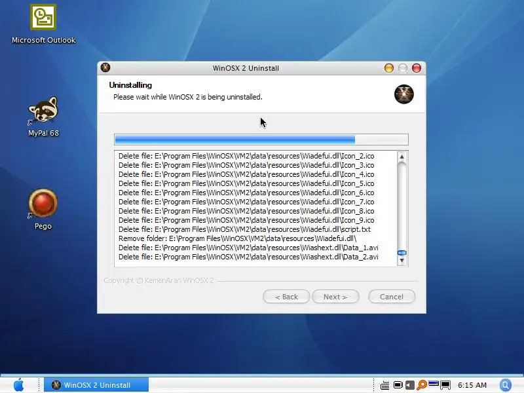
Task: Click the grey disabled zoom window button
Action: [x=403, y=68]
